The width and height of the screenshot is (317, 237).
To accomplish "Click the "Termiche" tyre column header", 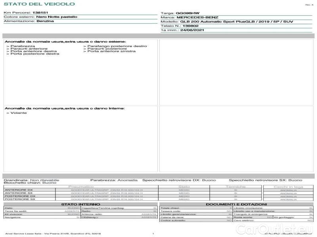I will (236, 187).
